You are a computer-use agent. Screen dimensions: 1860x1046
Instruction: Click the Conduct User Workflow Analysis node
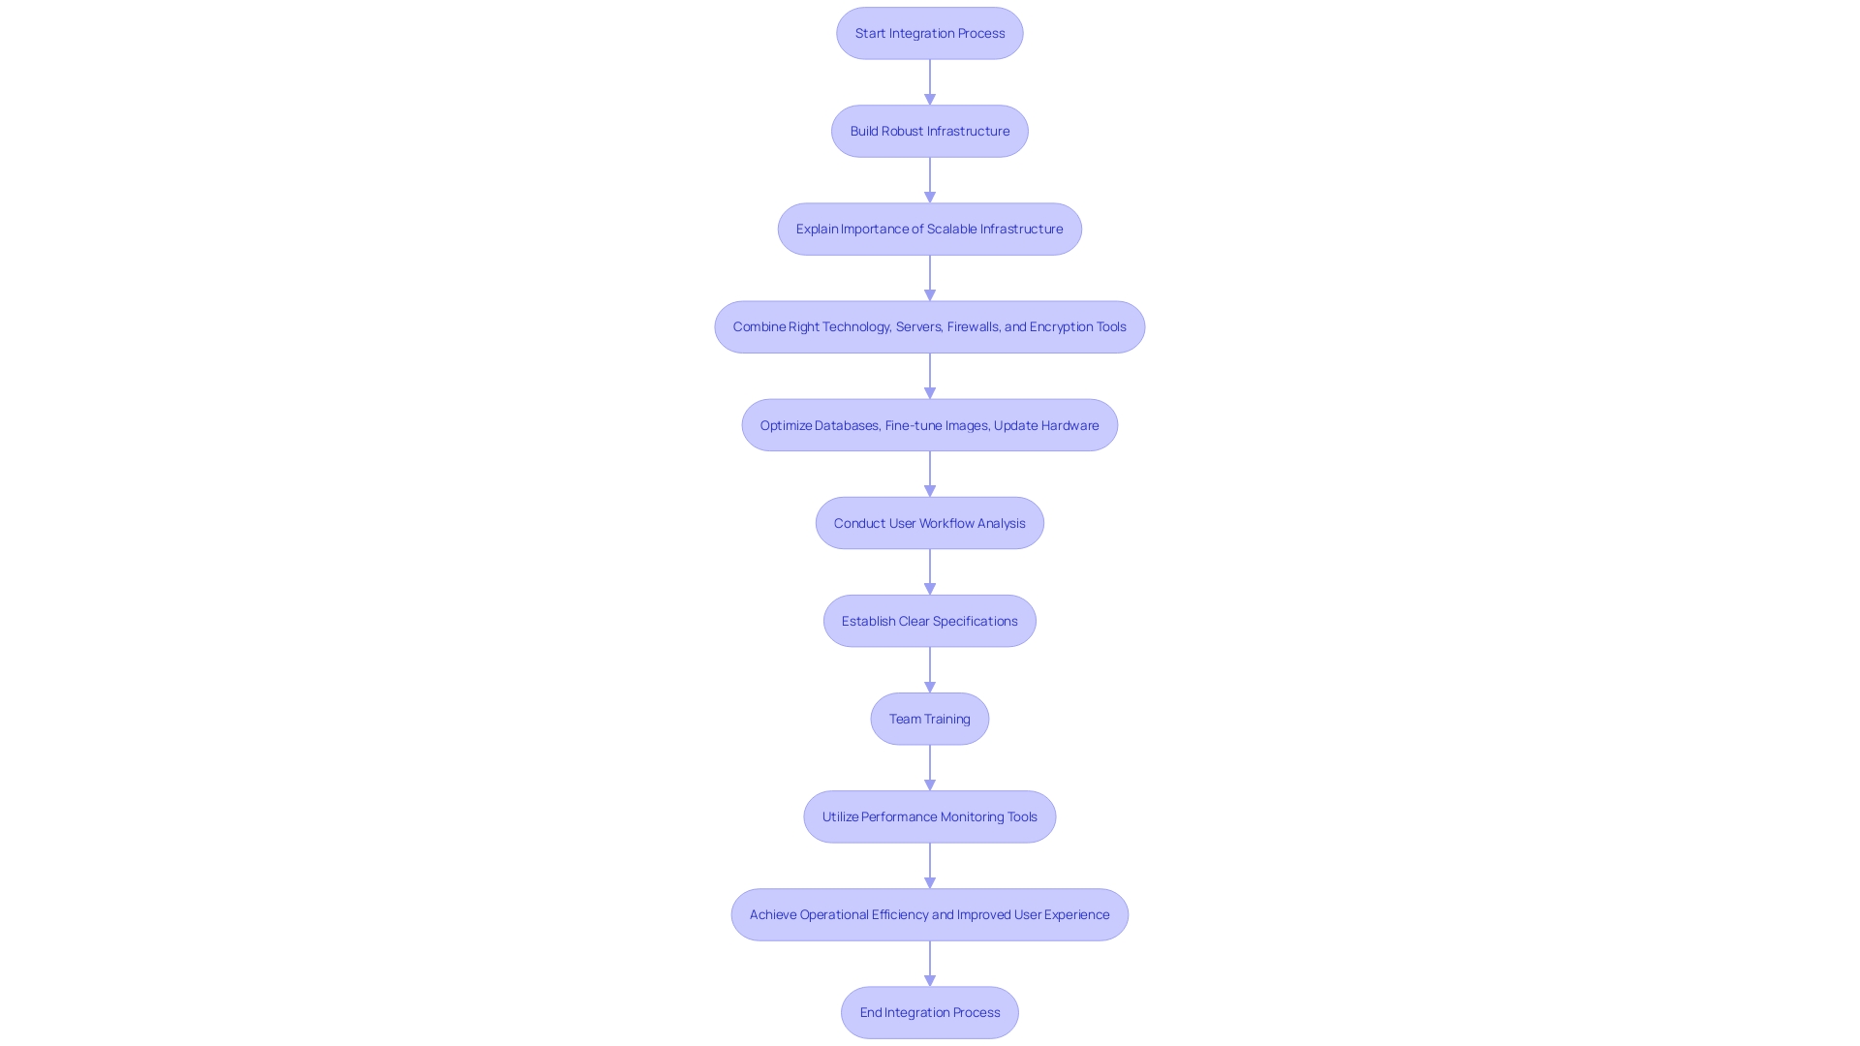(x=929, y=522)
